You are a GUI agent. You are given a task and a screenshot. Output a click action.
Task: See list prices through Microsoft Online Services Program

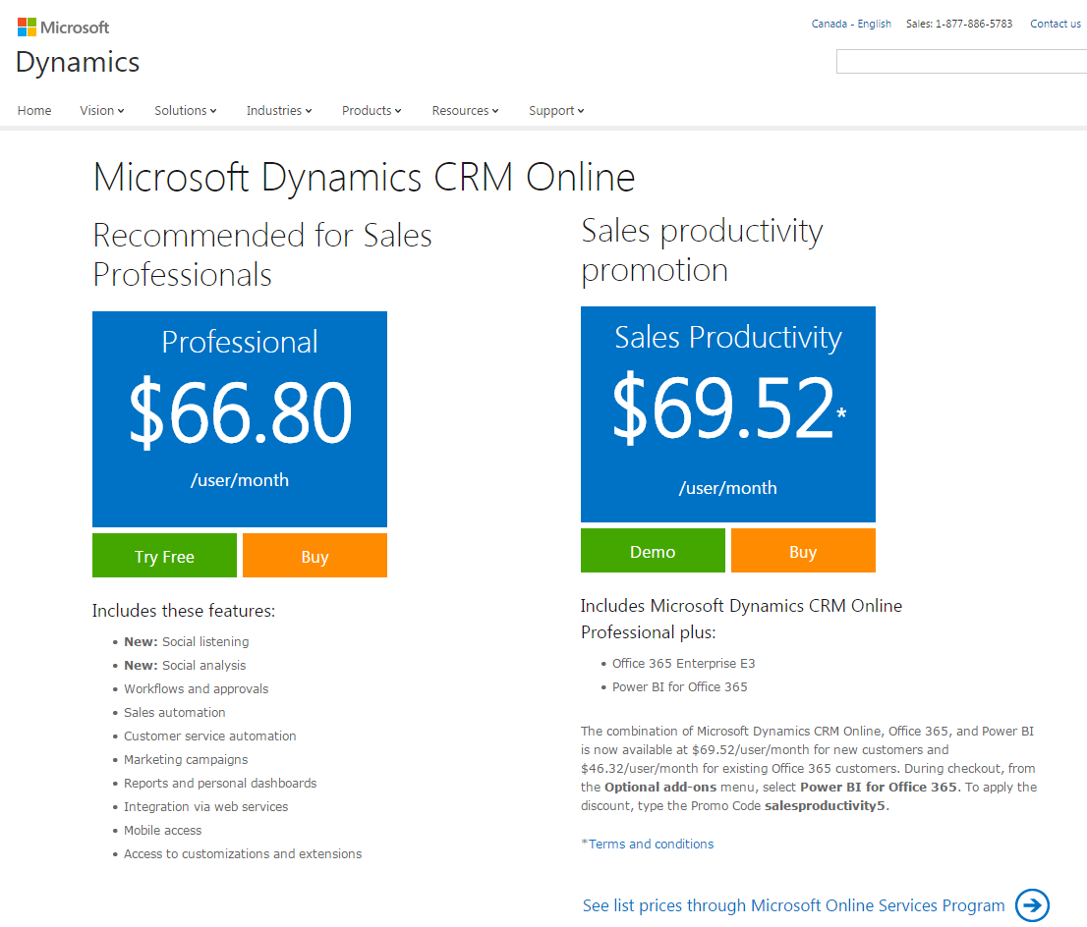(x=794, y=905)
